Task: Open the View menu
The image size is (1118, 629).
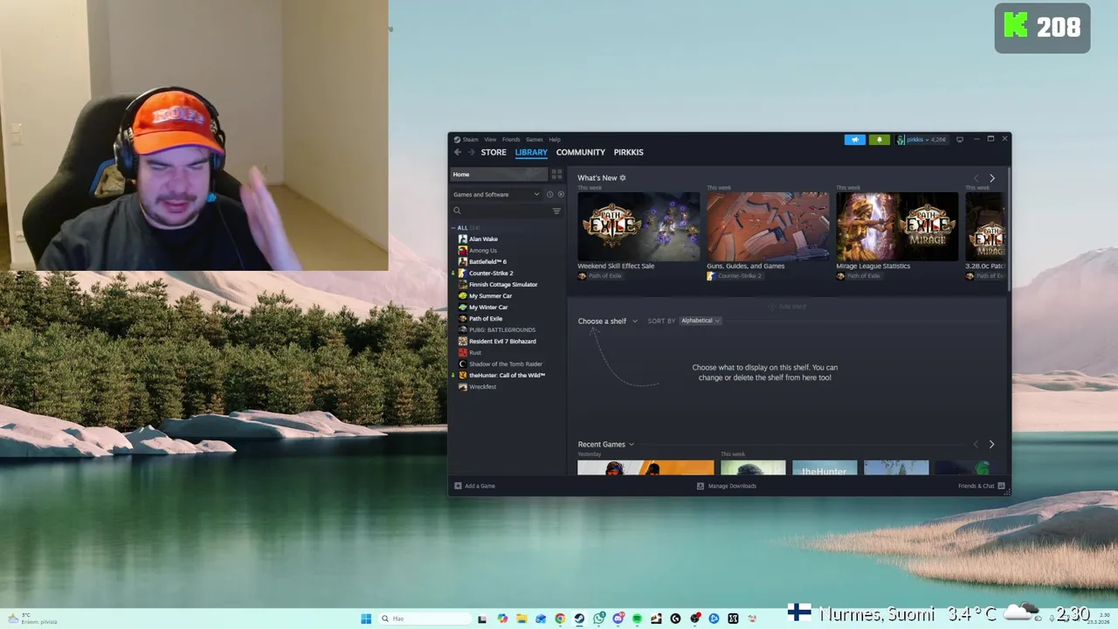Action: 490,140
